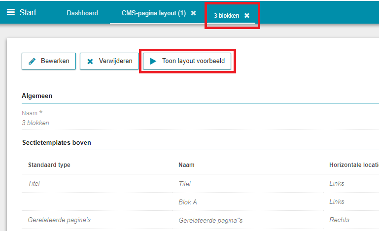The width and height of the screenshot is (379, 231).
Task: Click the Horizontale locatie column header
Action: [x=353, y=165]
